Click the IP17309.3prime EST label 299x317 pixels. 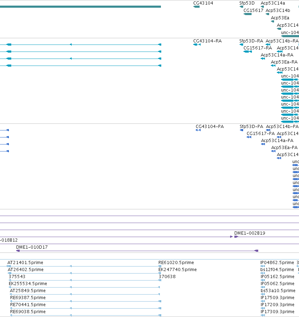[277, 311]
